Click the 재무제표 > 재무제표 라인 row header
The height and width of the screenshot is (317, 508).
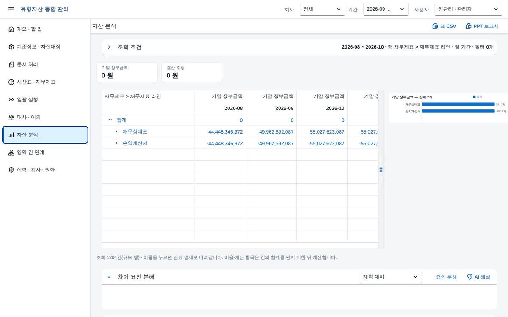coord(133,96)
